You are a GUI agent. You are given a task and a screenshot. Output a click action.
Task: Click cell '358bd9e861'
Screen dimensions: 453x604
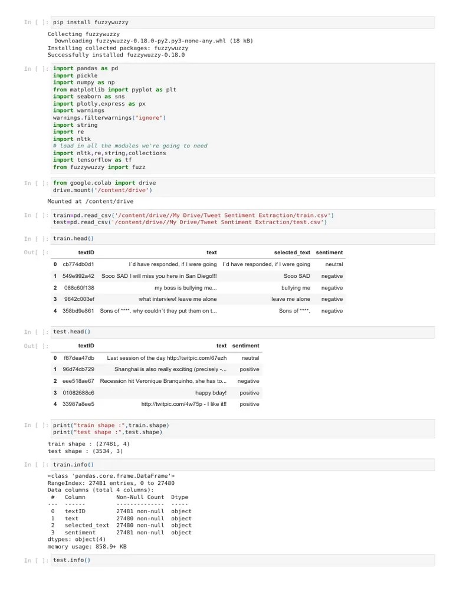pyautogui.click(x=78, y=311)
